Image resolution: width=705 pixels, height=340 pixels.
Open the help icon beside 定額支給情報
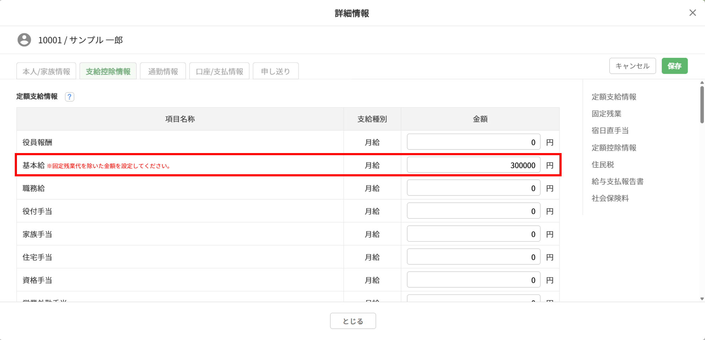click(x=69, y=97)
